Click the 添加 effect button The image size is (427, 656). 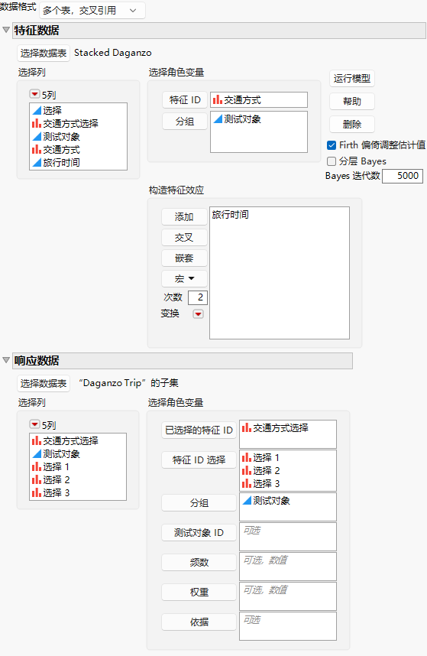184,216
